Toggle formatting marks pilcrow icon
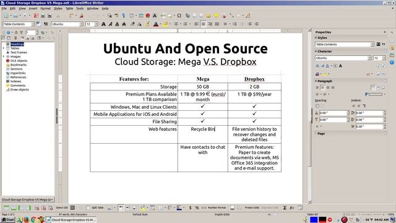This screenshot has width=396, height=223. pos(124,15)
